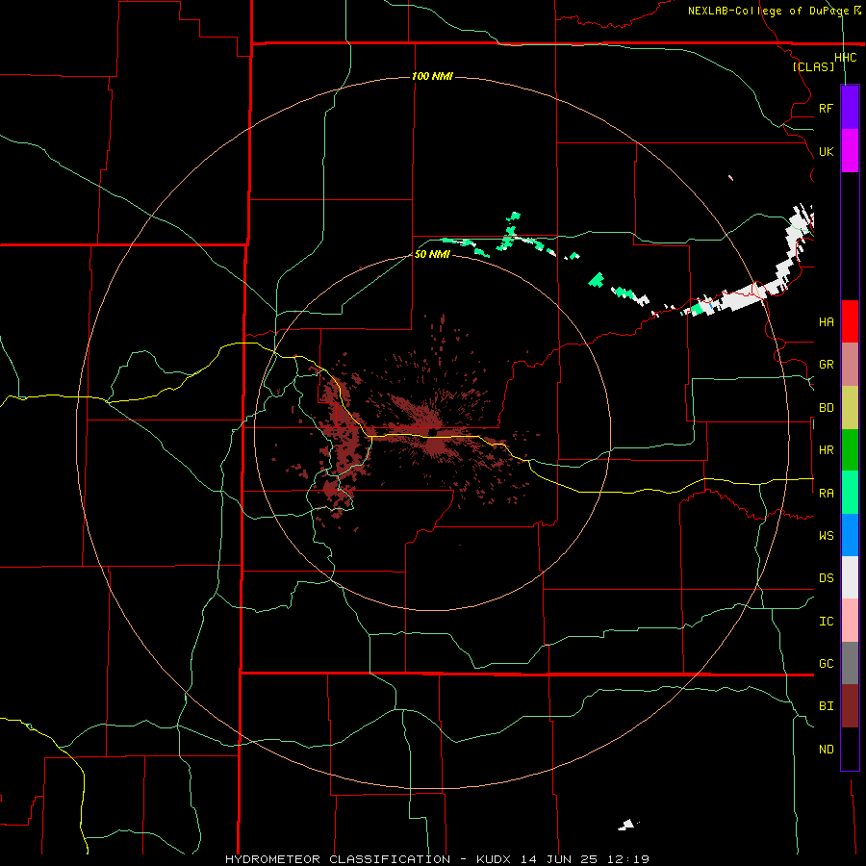Click the WS blue legend swatch
The height and width of the screenshot is (866, 866).
(850, 535)
